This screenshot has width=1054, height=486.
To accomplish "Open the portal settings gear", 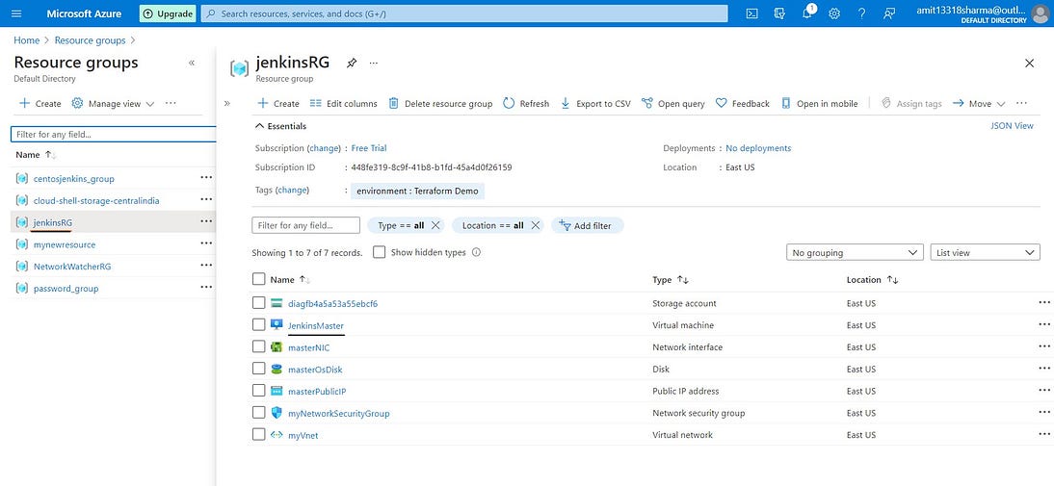I will pyautogui.click(x=834, y=13).
